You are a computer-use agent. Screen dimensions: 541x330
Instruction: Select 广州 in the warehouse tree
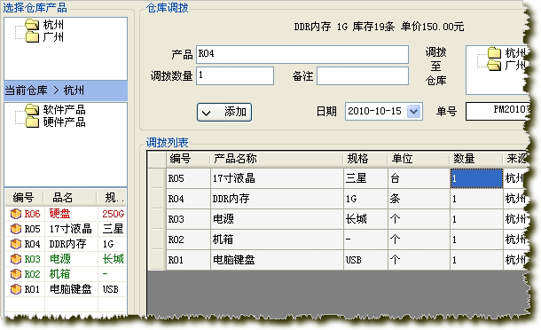coord(53,36)
